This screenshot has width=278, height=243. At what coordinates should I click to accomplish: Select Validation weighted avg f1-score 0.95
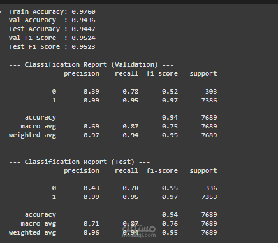click(x=170, y=135)
